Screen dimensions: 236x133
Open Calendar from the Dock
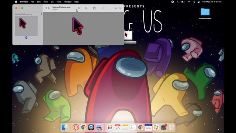[x=117, y=127]
